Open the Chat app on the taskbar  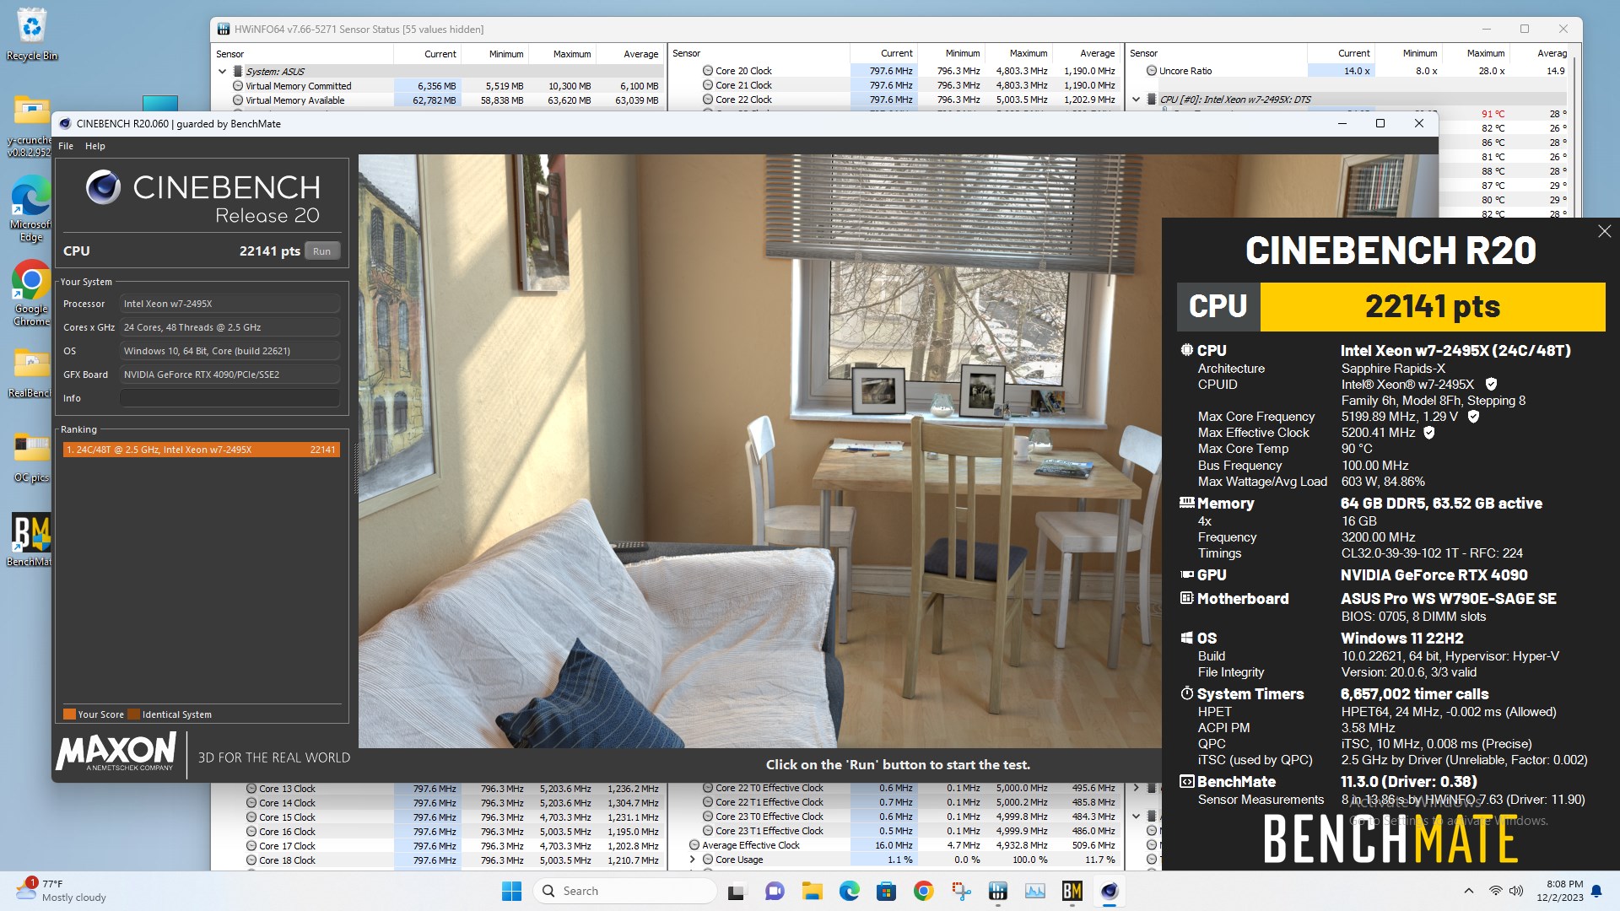click(x=775, y=891)
